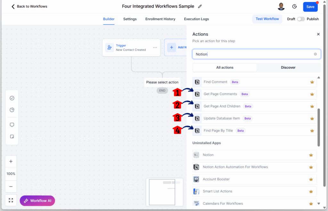The height and width of the screenshot is (211, 328).
Task: Zoom out with the minus button
Action: 11,187
